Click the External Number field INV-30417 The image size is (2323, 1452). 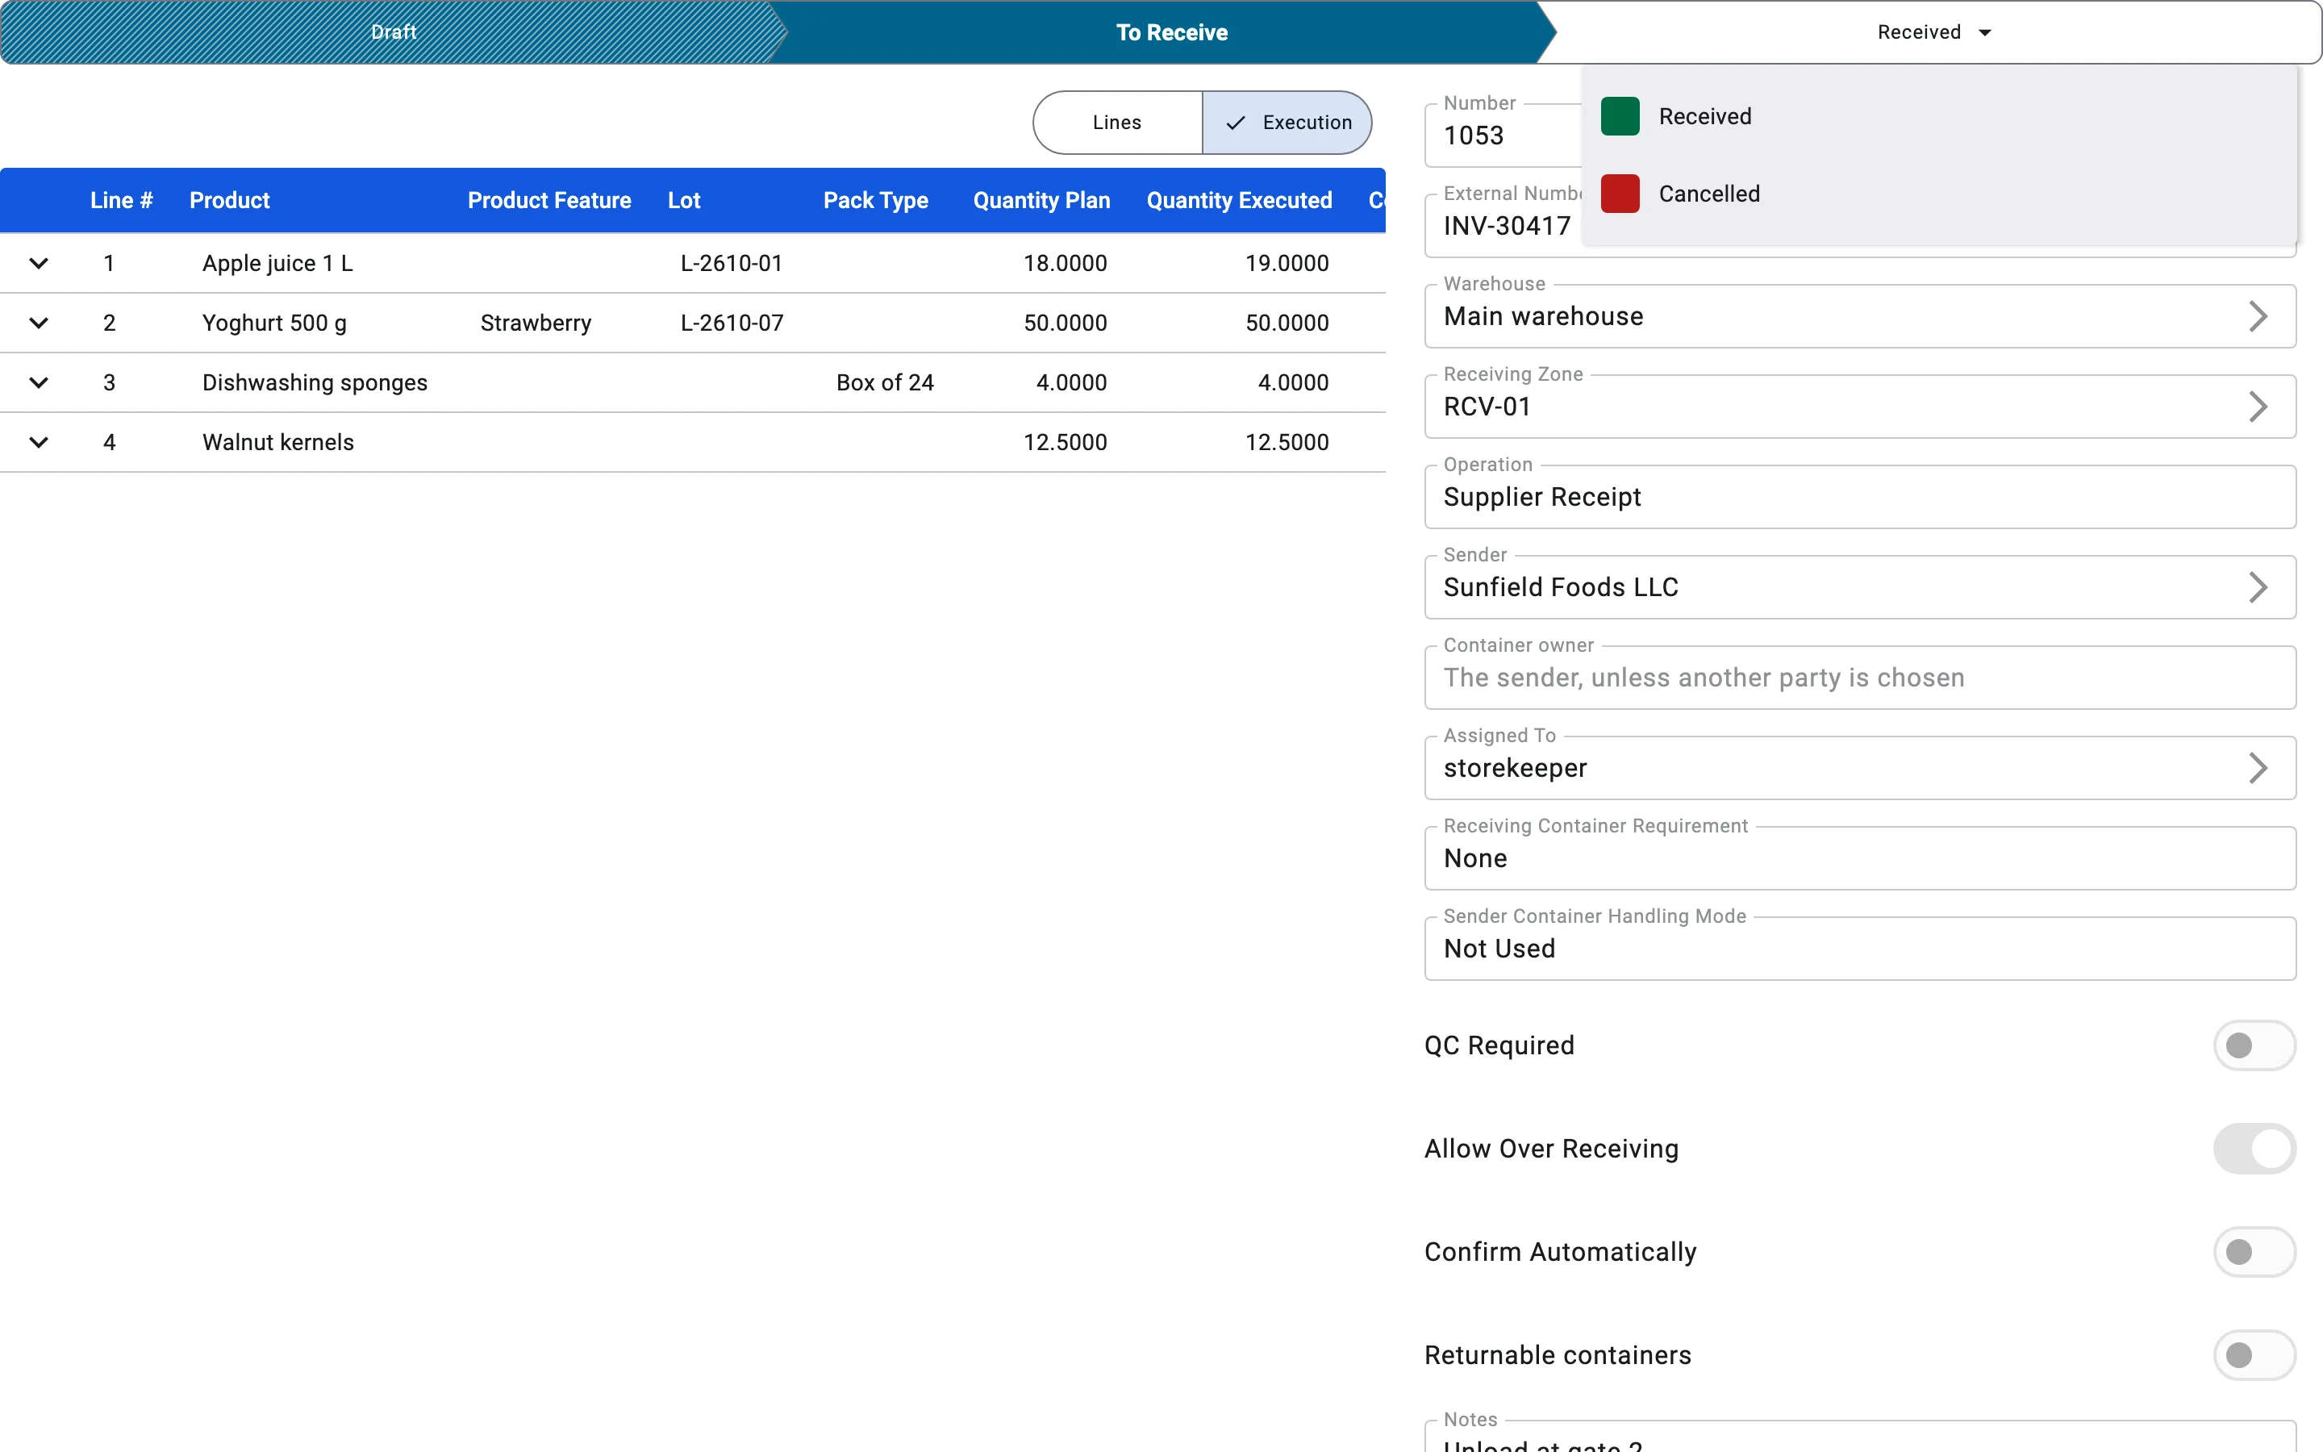click(x=1503, y=226)
